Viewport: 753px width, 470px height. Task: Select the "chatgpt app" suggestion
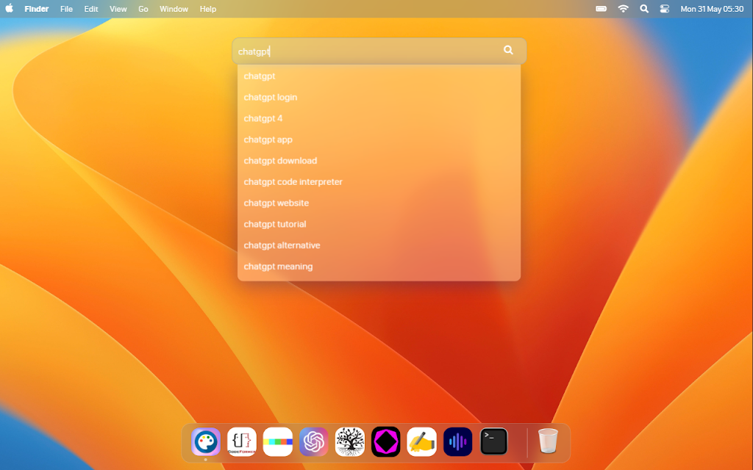379,140
